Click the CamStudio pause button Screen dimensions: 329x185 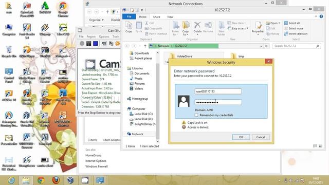(89, 43)
